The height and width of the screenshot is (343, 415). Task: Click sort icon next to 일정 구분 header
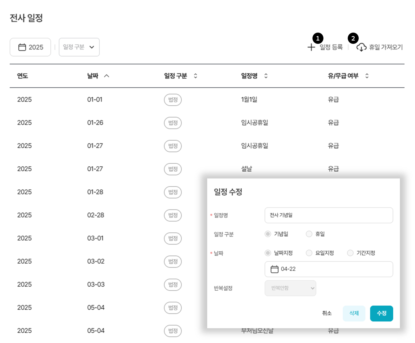coord(195,76)
